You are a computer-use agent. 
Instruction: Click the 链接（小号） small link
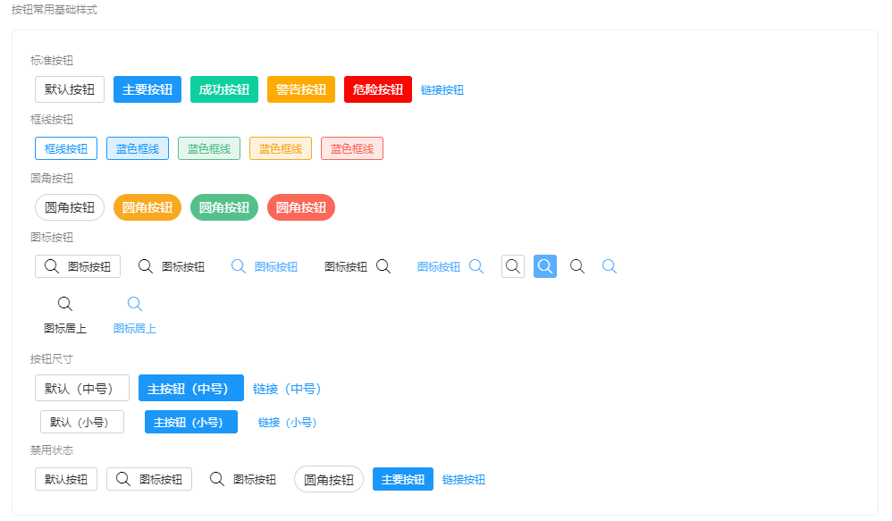(288, 423)
